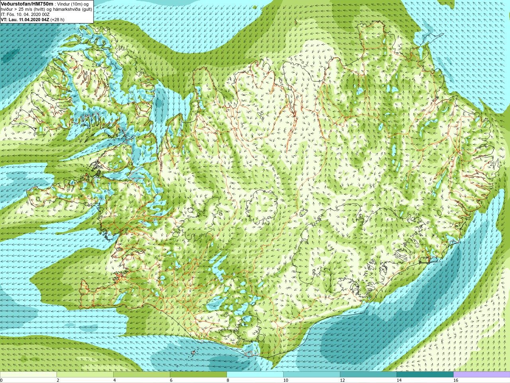Screen dimensions: 510x383
Task: Click the dark green 6–8 legend swatch
Action: coord(198,375)
